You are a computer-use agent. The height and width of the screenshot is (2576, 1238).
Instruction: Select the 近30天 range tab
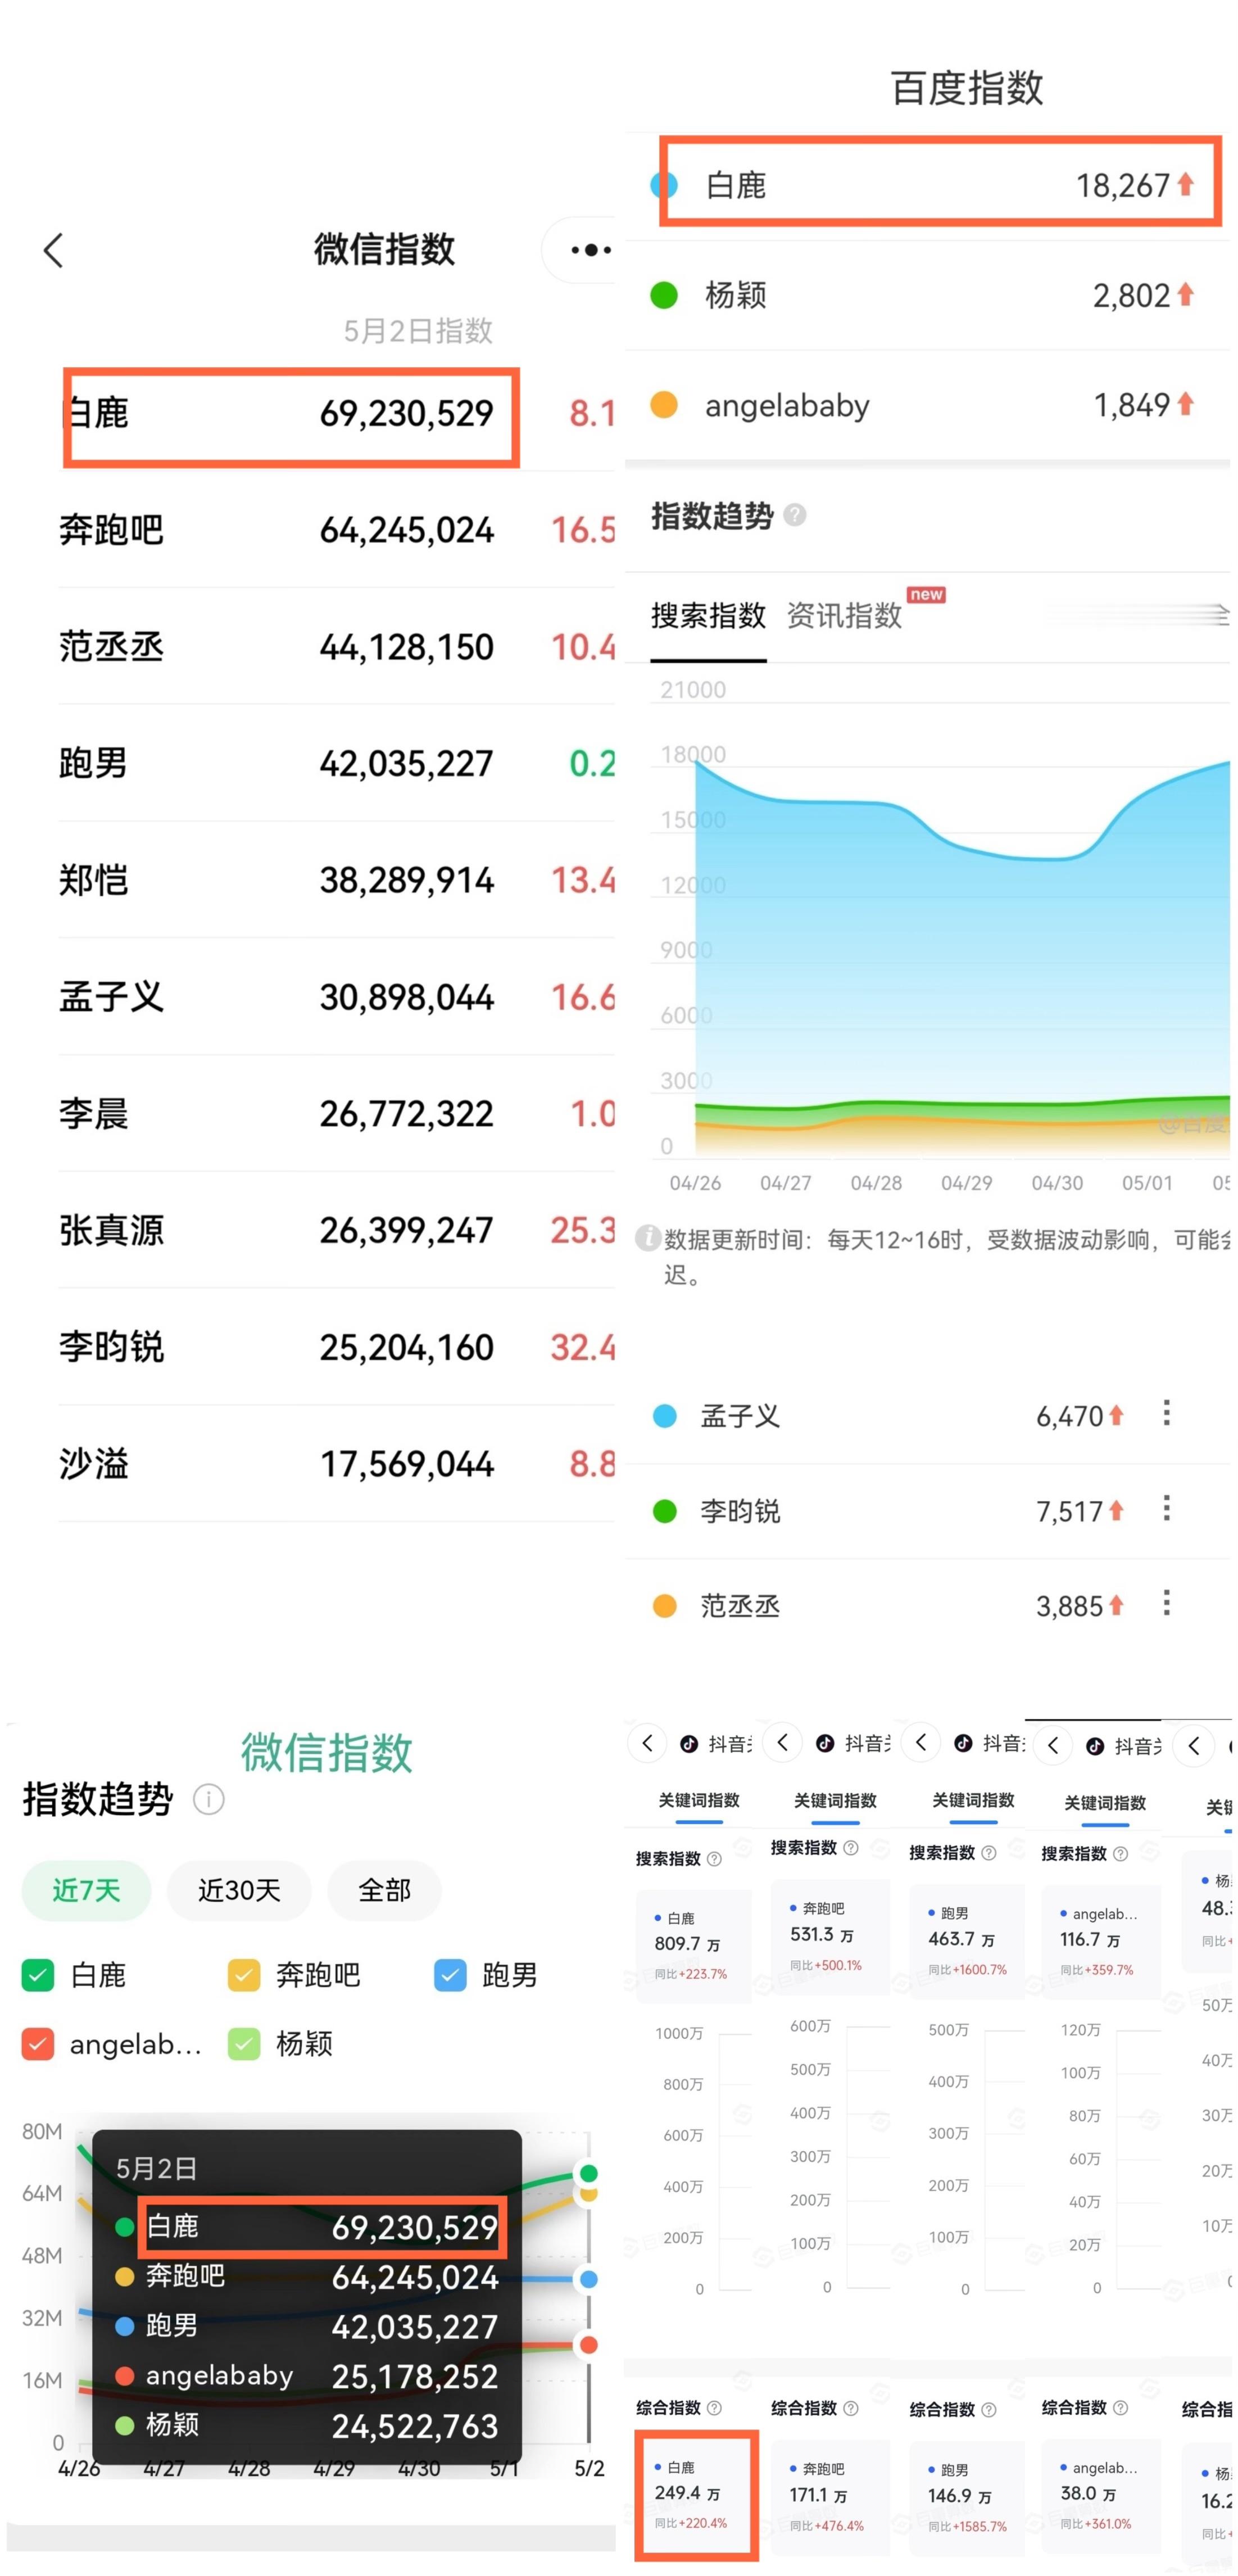click(239, 1890)
